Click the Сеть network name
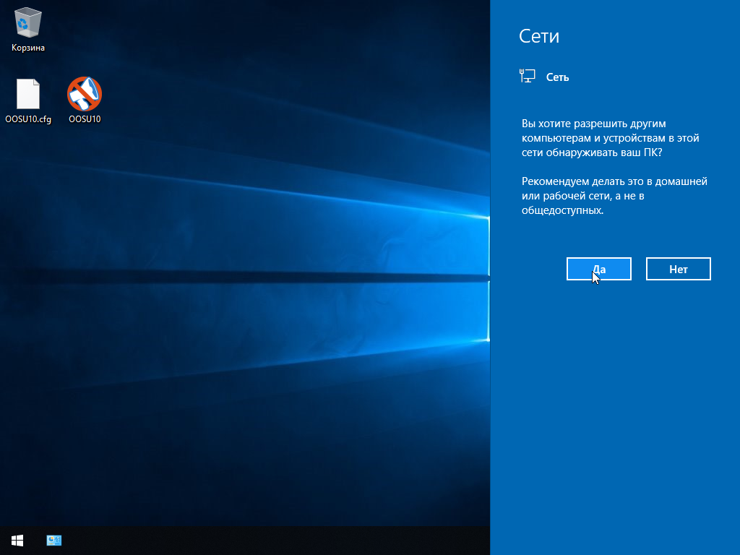The height and width of the screenshot is (555, 740). click(x=557, y=77)
